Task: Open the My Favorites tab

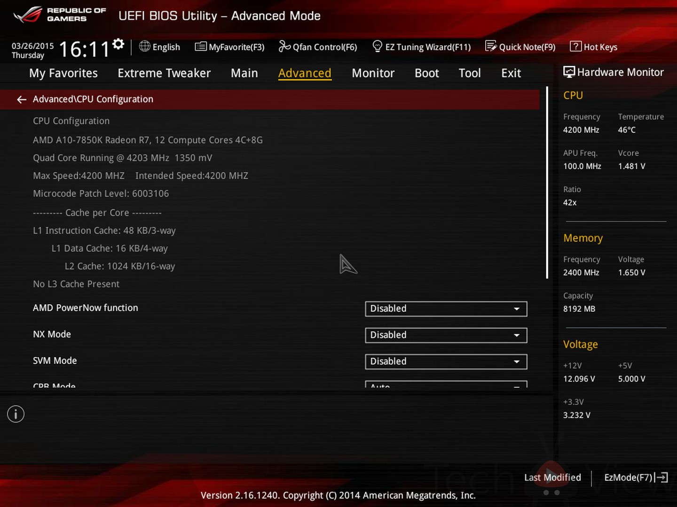Action: [x=63, y=73]
